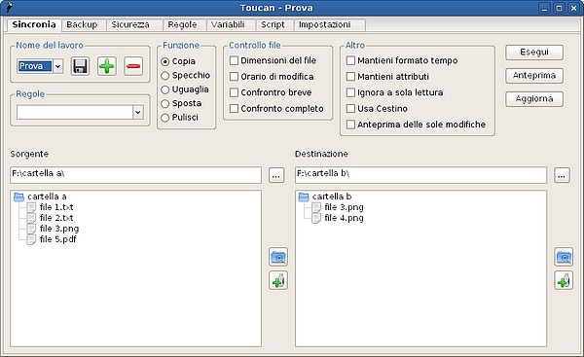Screen dimensions: 584x357
Task: Insert variable in destination path icon
Action: (564, 281)
